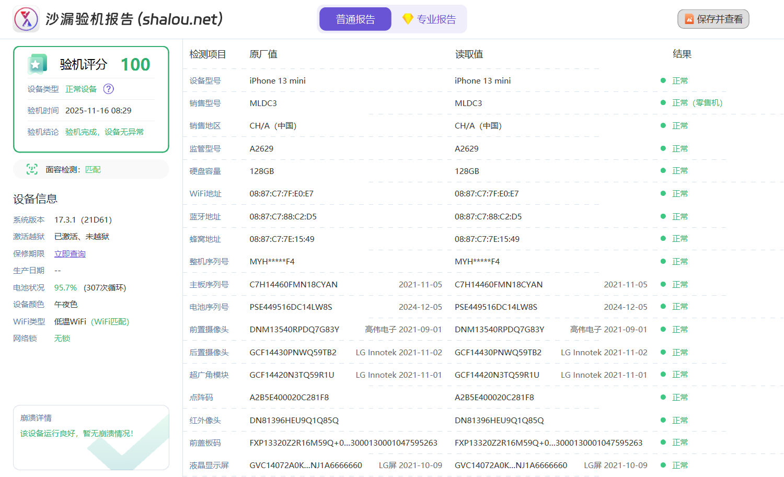The height and width of the screenshot is (477, 784).
Task: Click green status dot for 电池序列号 row
Action: point(663,307)
